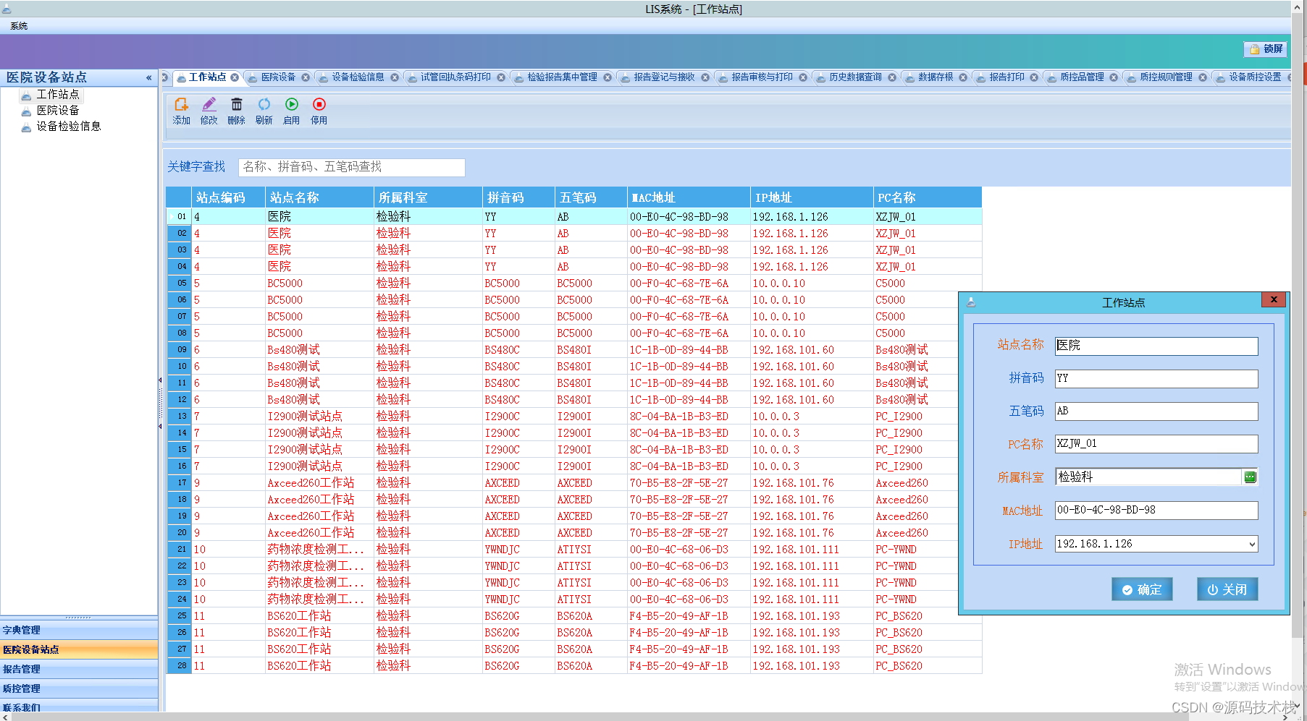Select table row 05 with BC5000

click(x=574, y=283)
